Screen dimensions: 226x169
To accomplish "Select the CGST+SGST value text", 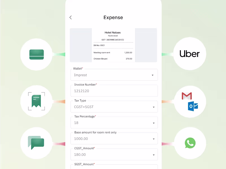I will point(84,107).
